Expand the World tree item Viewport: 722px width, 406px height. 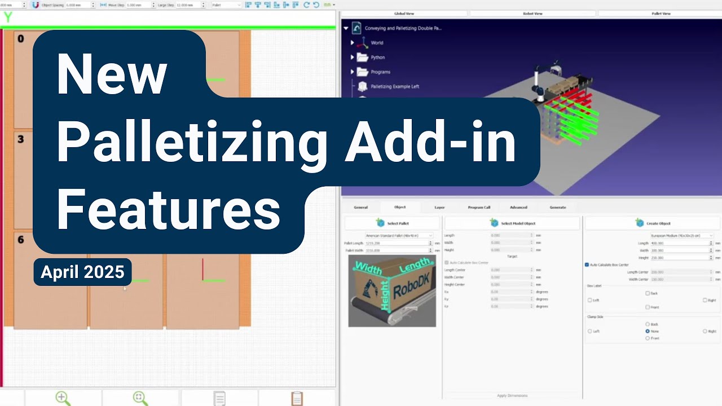click(x=352, y=42)
